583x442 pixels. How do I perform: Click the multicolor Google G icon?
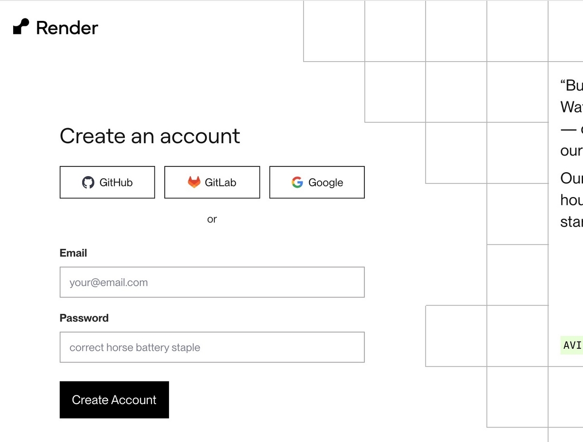click(297, 182)
